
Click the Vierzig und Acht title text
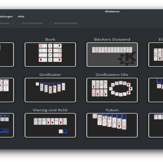point(50,110)
